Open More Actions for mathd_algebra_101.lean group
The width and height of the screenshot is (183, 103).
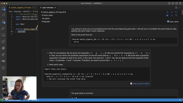(x=35, y=8)
